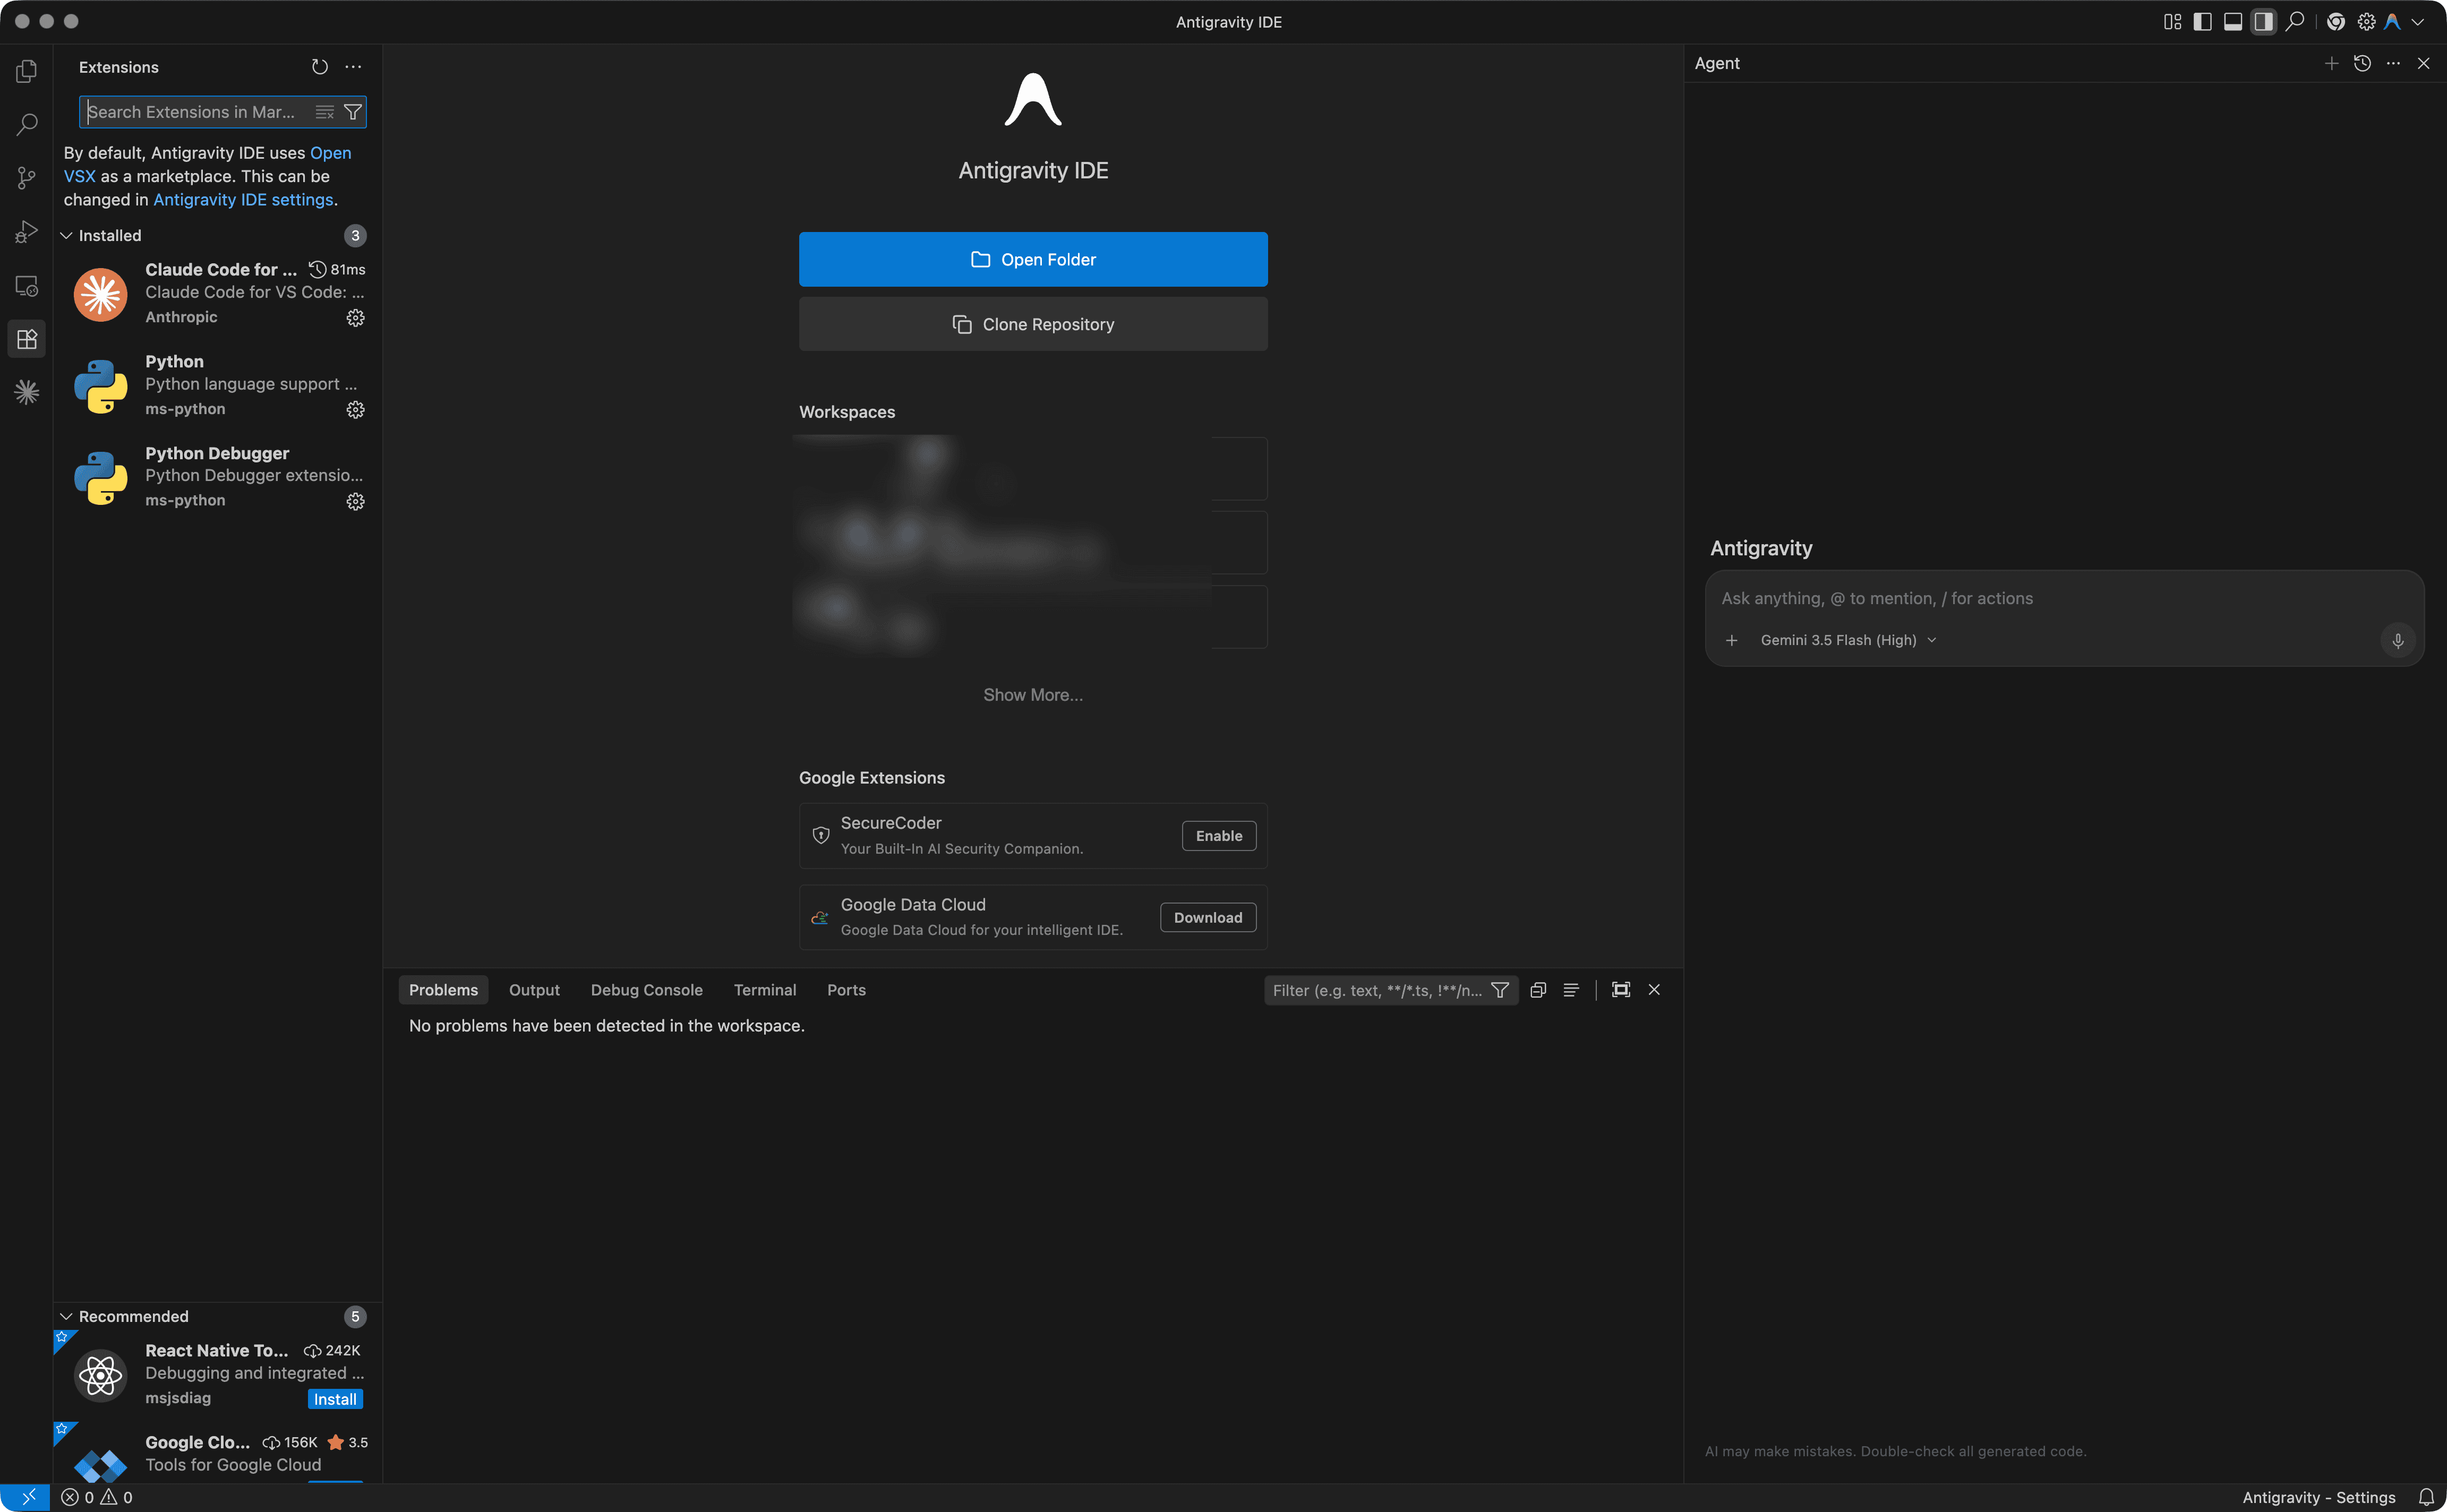Viewport: 2447px width, 1512px height.
Task: Start a new Agent conversation
Action: point(2331,63)
